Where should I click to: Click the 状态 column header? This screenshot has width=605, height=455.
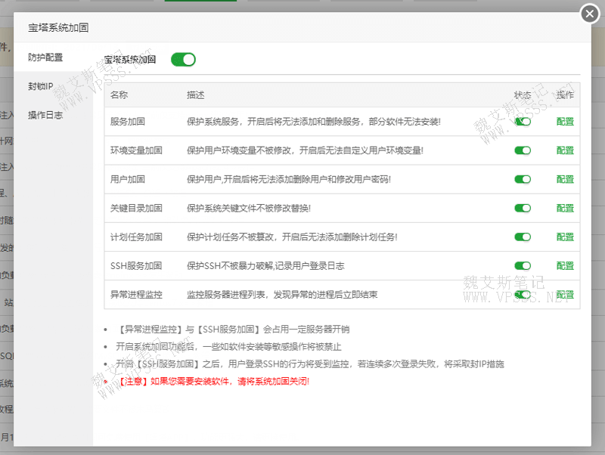pos(523,95)
